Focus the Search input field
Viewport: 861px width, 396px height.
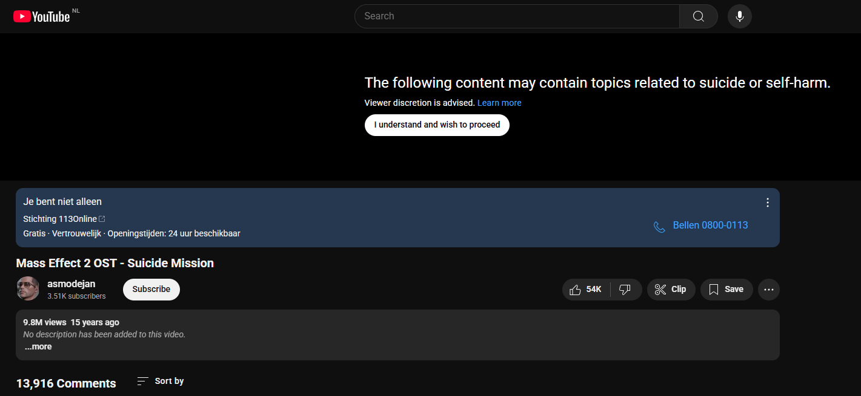click(x=517, y=16)
